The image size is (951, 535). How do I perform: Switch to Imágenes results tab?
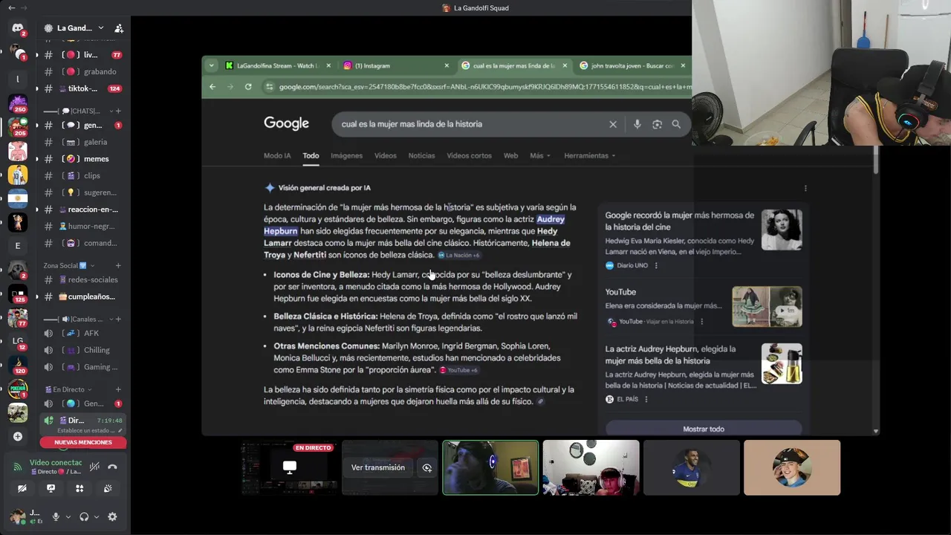pyautogui.click(x=346, y=156)
